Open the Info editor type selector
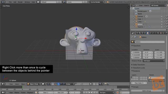The image size is (168, 94). (x=3, y=2)
